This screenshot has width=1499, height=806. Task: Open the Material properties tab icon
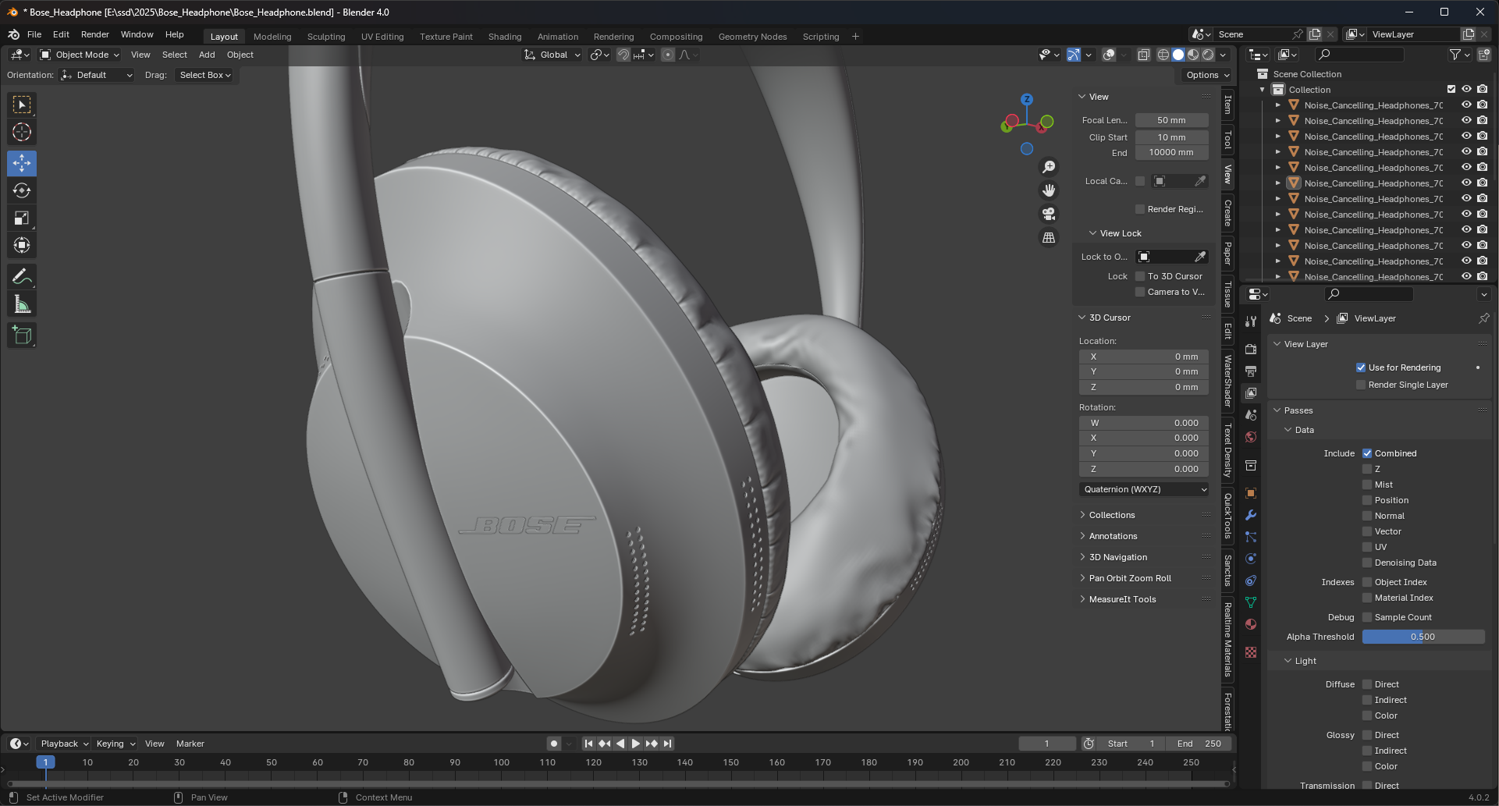coord(1251,624)
